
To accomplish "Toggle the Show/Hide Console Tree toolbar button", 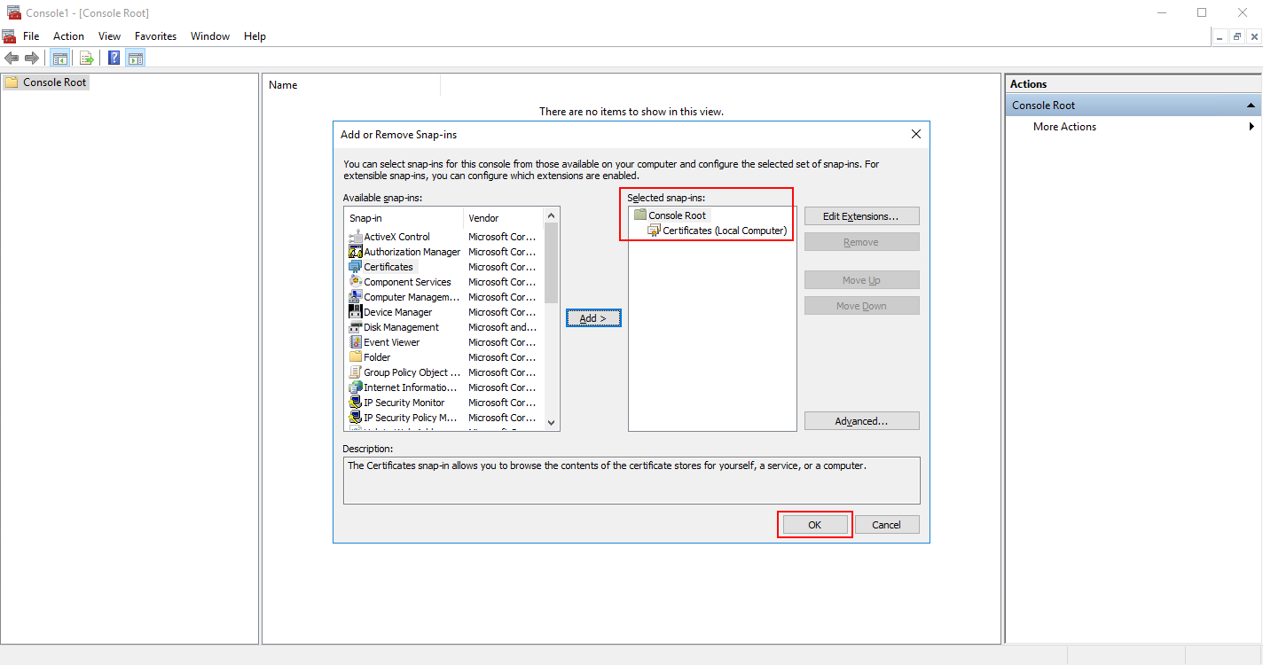I will [x=59, y=57].
